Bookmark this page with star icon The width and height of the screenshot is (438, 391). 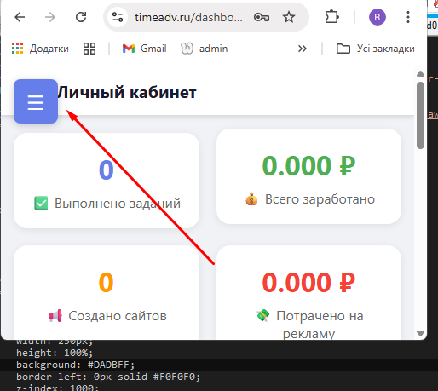click(x=289, y=17)
